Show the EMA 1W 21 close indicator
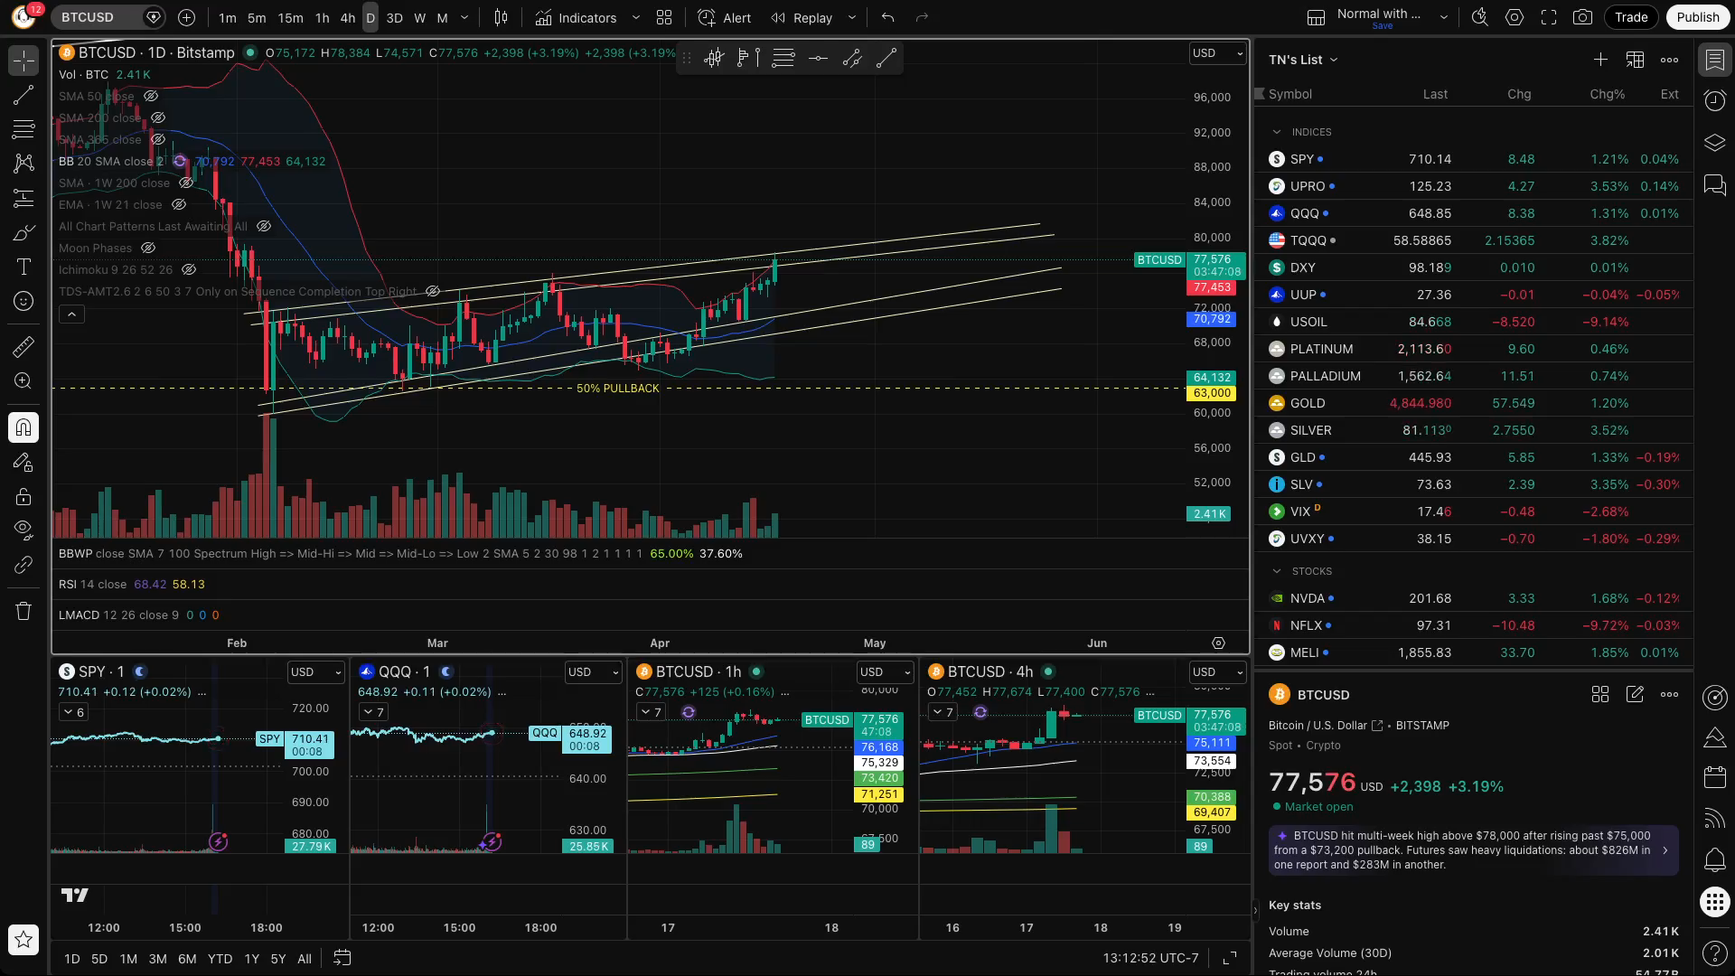This screenshot has height=976, width=1735. coord(179,204)
